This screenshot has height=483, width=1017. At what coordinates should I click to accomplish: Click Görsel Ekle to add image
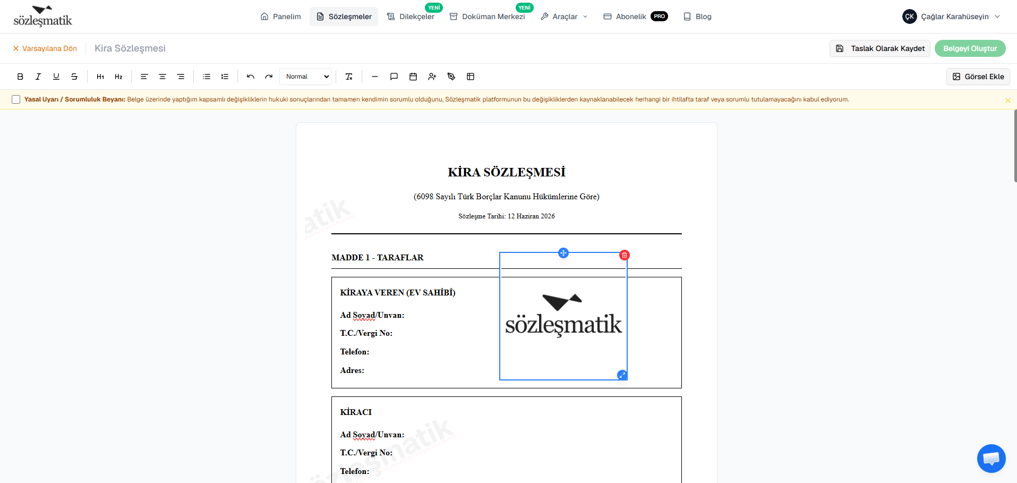pos(978,77)
